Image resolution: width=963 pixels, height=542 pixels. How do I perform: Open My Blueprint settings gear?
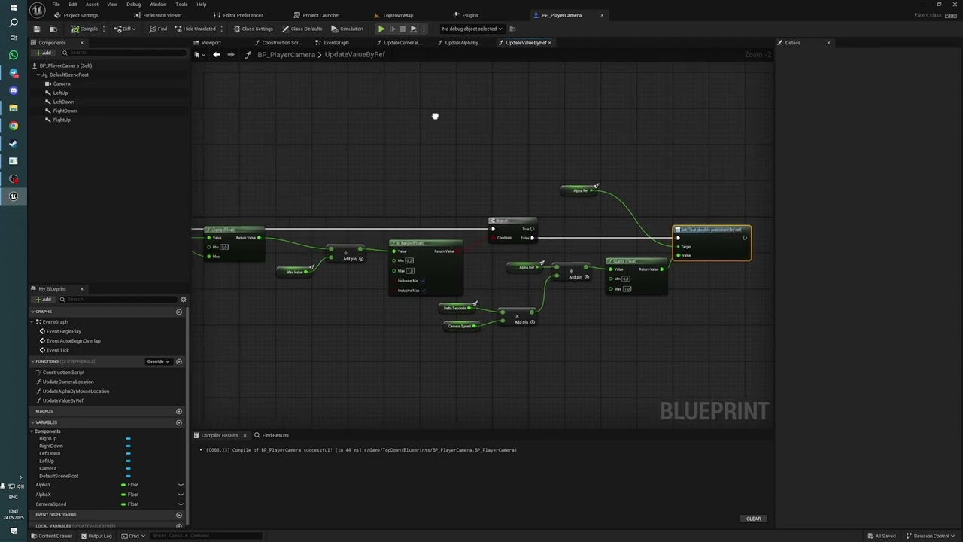point(183,300)
